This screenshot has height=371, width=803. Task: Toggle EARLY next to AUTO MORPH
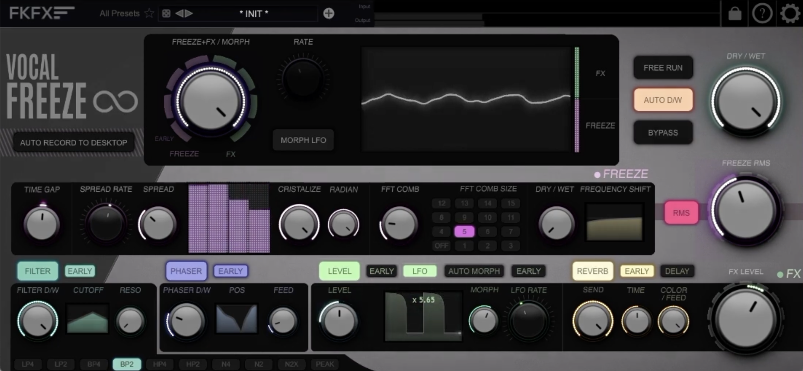528,271
